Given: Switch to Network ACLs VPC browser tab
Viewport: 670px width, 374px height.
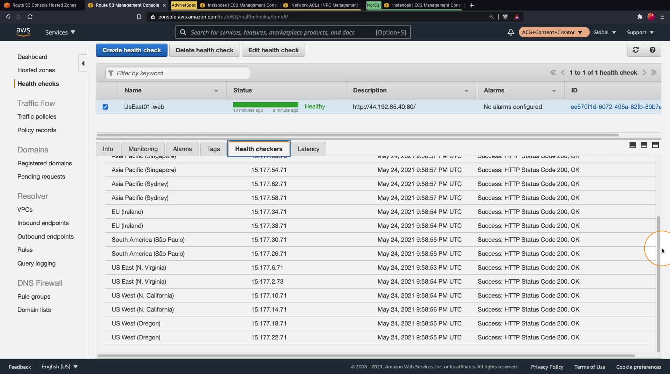Looking at the screenshot, I should tap(321, 5).
